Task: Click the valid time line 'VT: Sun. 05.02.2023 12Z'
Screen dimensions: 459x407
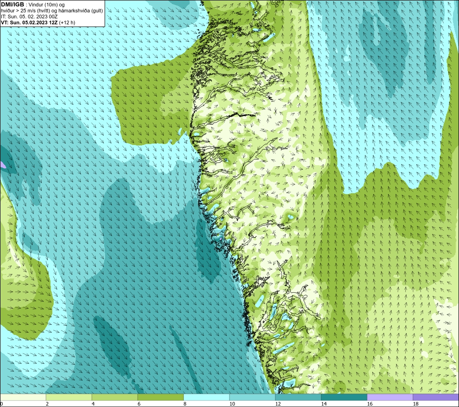Action: (29, 22)
